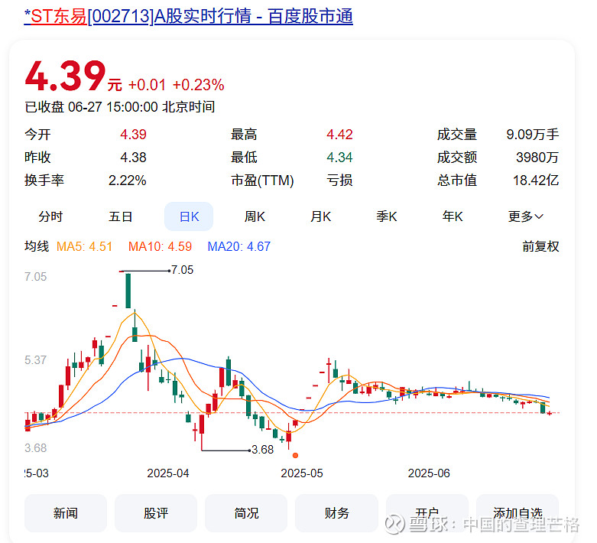Click the MA5: 4.51 indicator label
The image size is (597, 543).
click(x=84, y=246)
